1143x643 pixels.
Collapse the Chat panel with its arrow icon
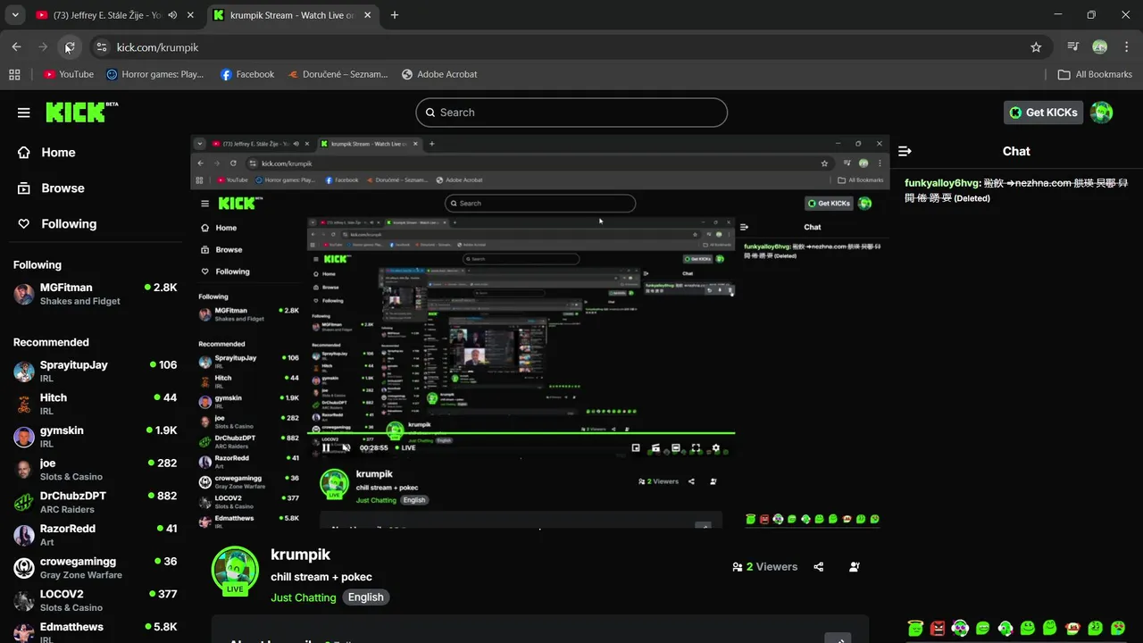[x=905, y=152]
